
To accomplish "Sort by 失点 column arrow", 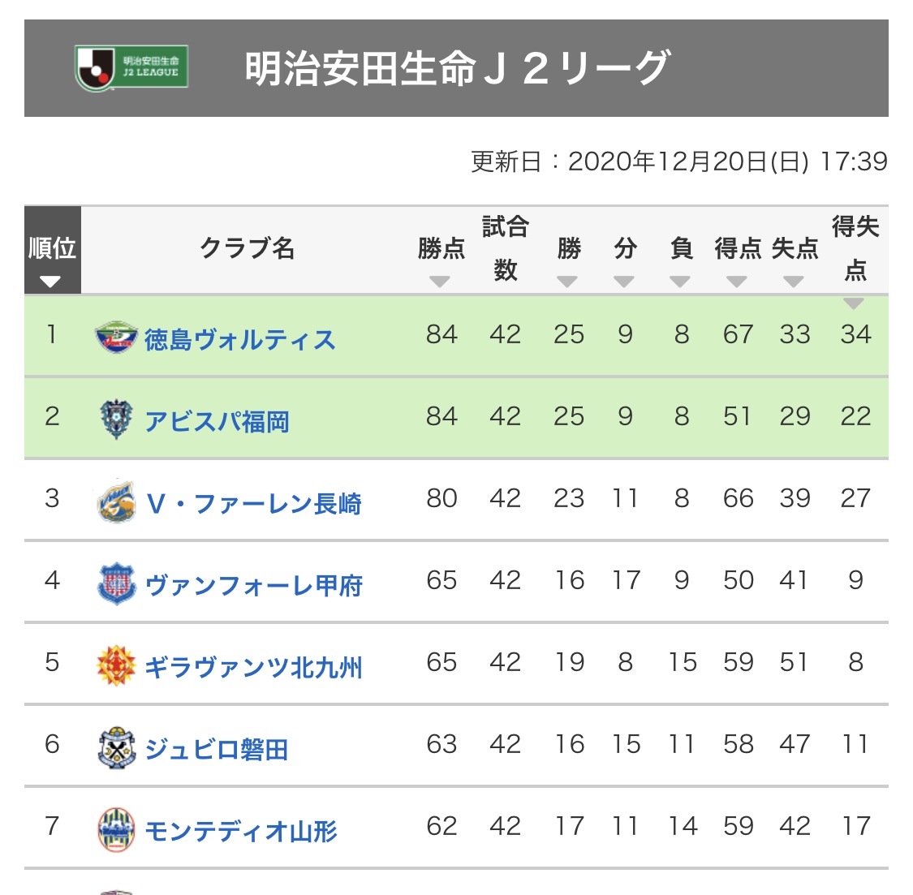I will tap(794, 282).
